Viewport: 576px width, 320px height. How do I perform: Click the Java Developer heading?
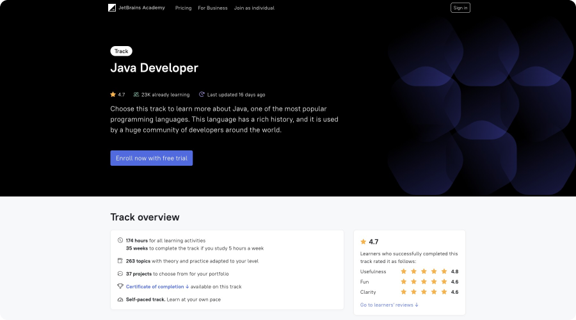pos(154,68)
